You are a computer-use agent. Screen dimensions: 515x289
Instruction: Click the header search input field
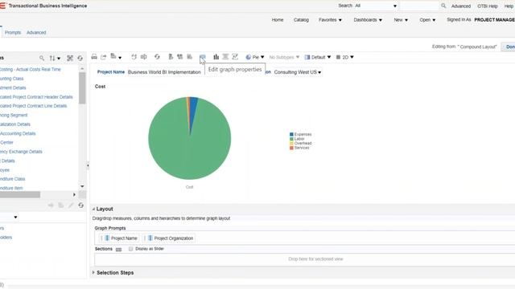(x=419, y=6)
